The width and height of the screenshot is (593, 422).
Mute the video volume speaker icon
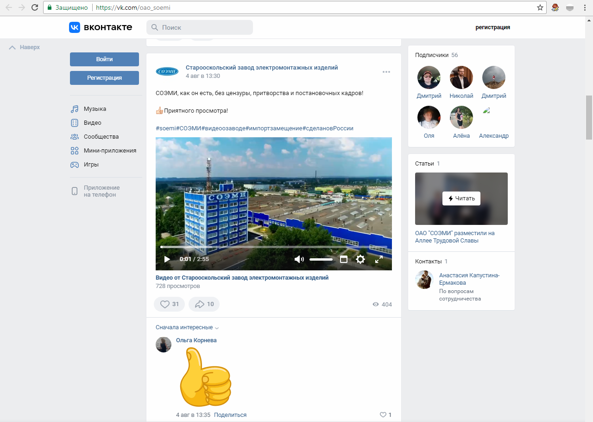click(x=299, y=259)
